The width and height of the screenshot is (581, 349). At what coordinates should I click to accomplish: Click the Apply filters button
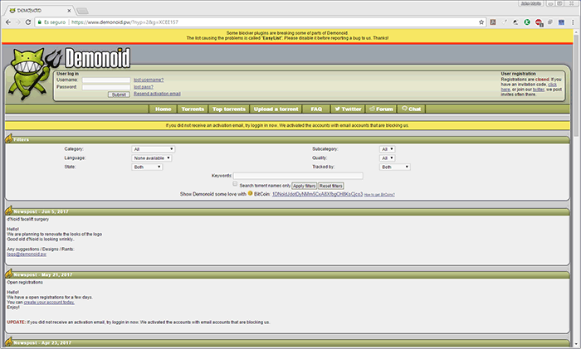pyautogui.click(x=305, y=186)
